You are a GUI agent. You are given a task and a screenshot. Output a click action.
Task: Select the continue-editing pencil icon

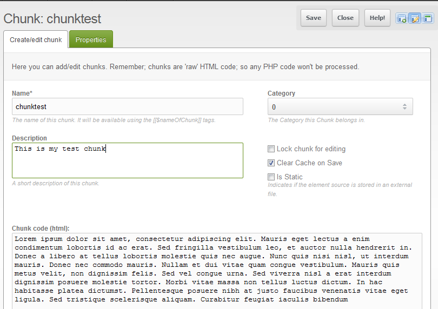(x=415, y=18)
